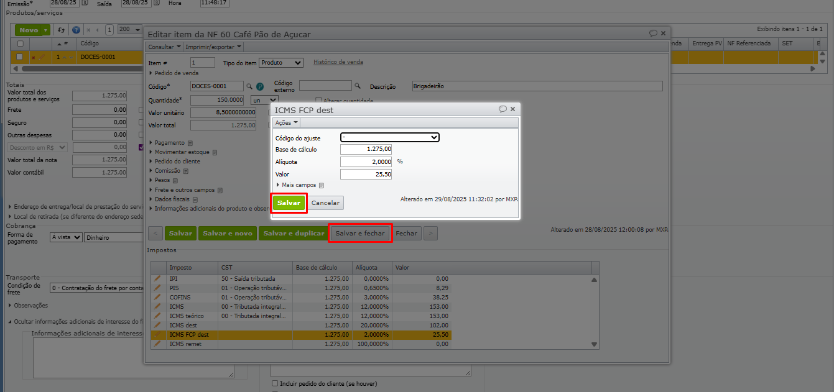Screen dimensions: 834x392
Task: Click the Base de cálculo field in ICMS FCP dest
Action: coord(366,149)
